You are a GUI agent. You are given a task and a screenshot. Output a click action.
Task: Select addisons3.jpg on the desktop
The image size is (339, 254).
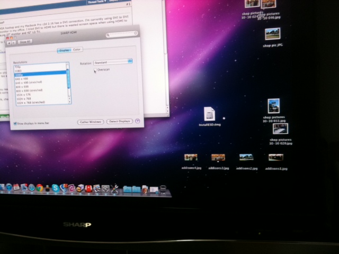(218, 161)
